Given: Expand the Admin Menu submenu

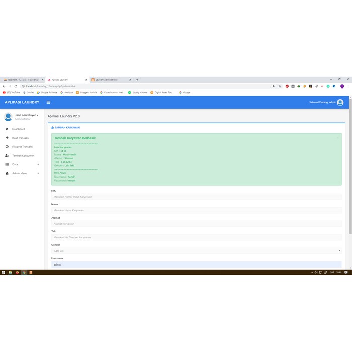Looking at the screenshot, I should pyautogui.click(x=38, y=173).
